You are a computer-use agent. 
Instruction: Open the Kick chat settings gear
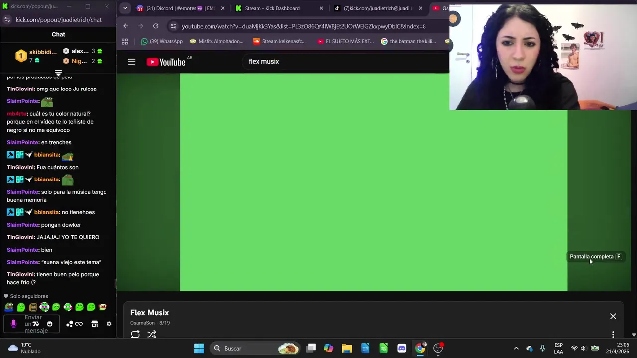click(109, 324)
